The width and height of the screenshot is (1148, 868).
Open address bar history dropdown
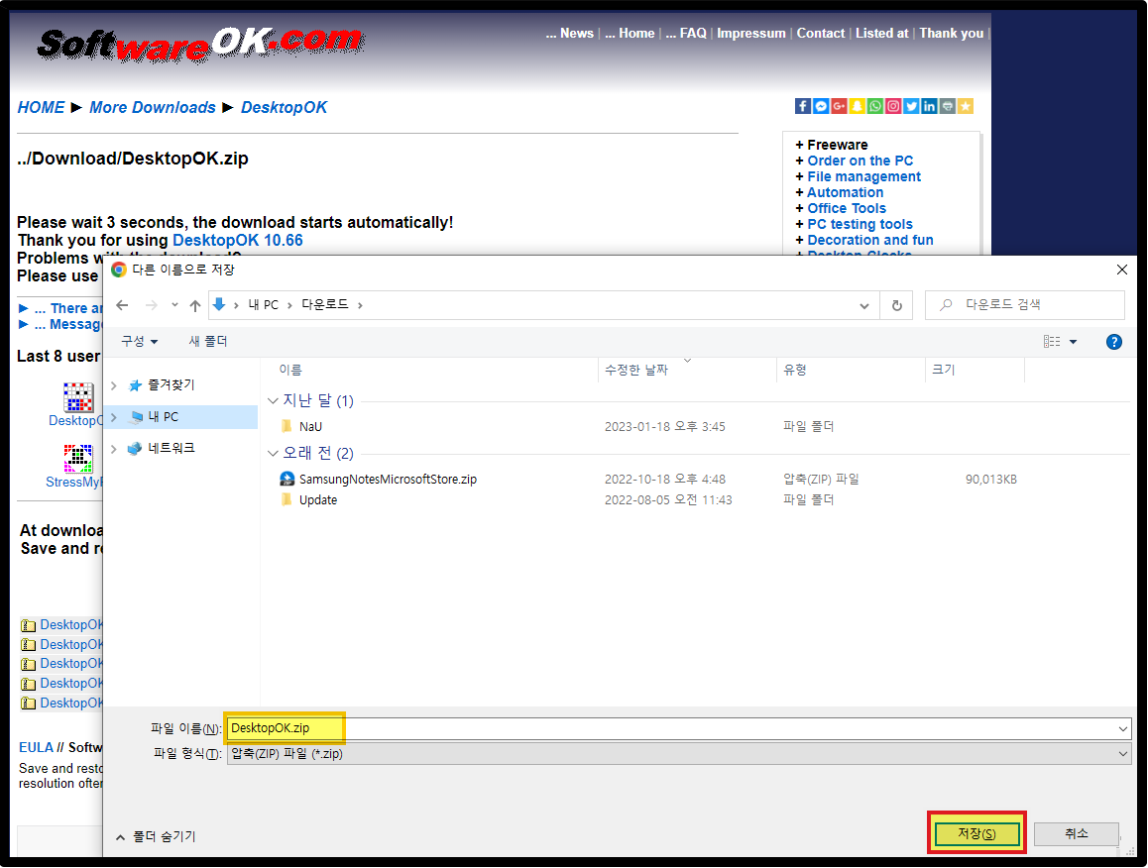pos(863,306)
